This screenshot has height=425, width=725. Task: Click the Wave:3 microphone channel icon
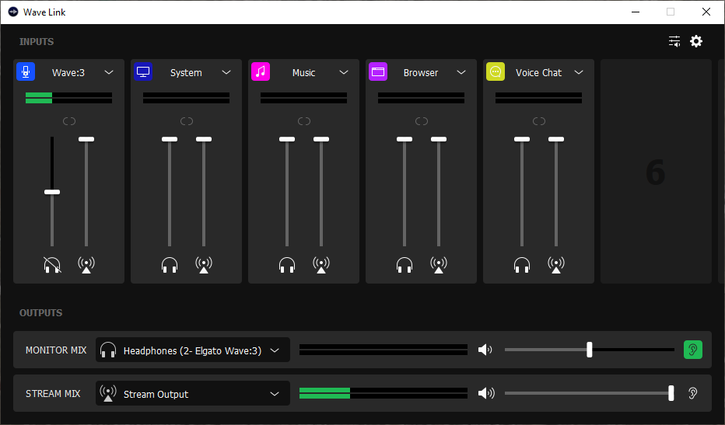click(x=26, y=72)
